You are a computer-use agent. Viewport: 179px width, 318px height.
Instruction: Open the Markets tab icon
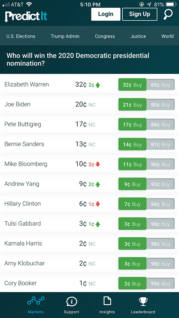click(x=36, y=301)
